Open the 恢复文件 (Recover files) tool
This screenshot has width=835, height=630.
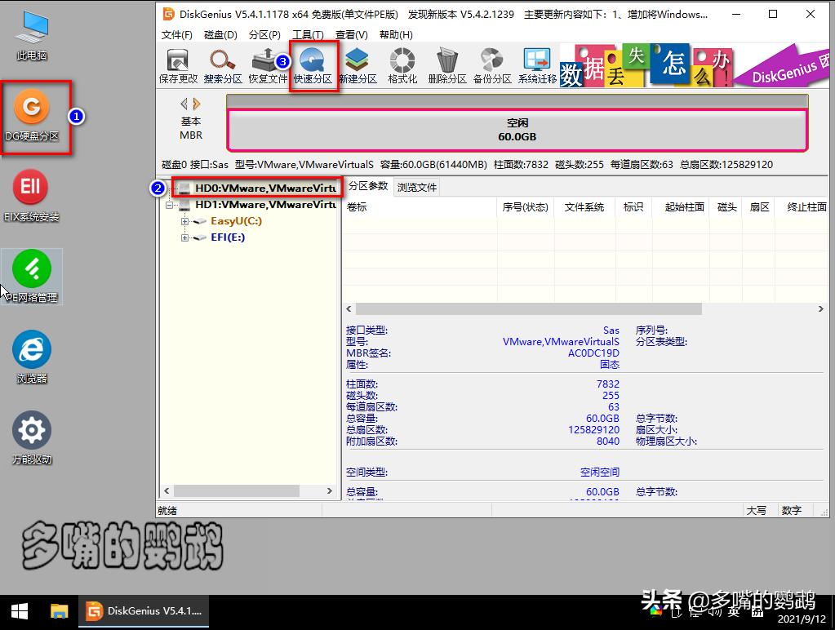[x=268, y=66]
